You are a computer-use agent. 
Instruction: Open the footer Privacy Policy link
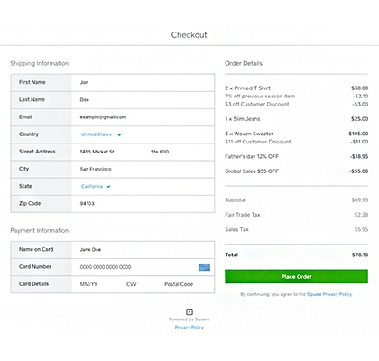tap(189, 327)
